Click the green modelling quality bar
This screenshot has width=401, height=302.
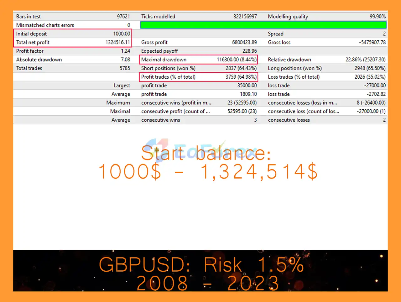coord(263,25)
